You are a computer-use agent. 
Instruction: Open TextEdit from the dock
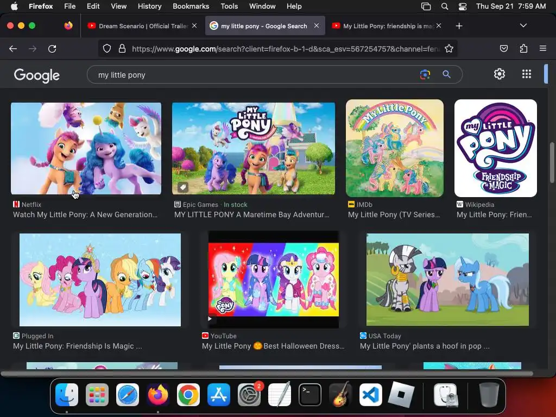click(280, 394)
